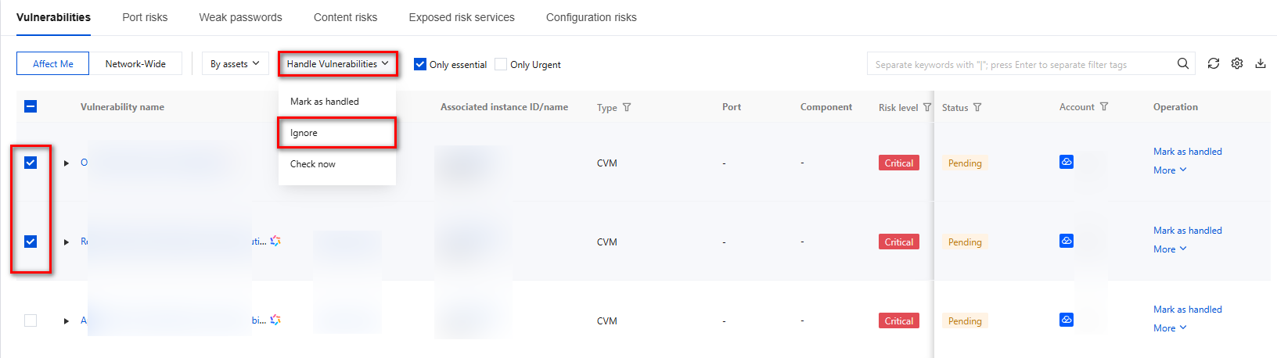
Task: Click the Account column filter icon
Action: coord(1104,107)
